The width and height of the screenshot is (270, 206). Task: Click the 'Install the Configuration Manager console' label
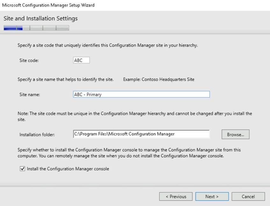[x=68, y=169]
